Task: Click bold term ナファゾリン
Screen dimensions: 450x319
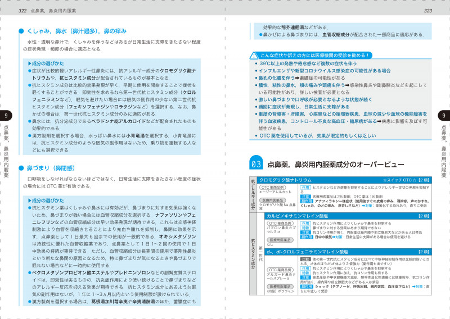Action: point(169,215)
